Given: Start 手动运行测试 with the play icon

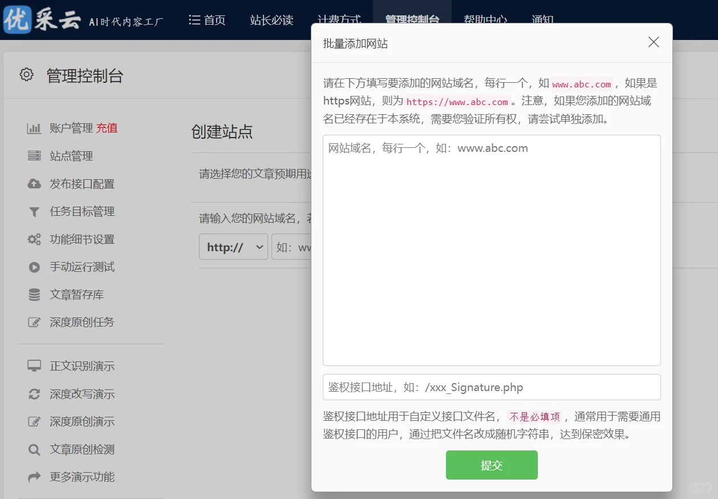Looking at the screenshot, I should [x=34, y=267].
